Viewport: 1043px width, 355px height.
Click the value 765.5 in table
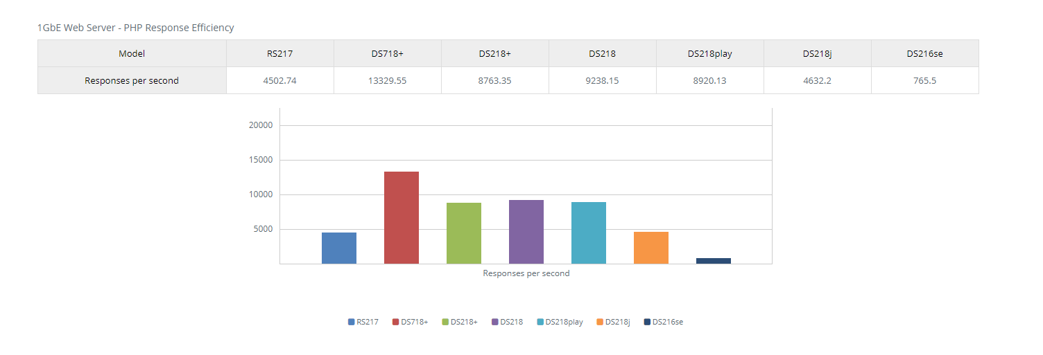[925, 80]
